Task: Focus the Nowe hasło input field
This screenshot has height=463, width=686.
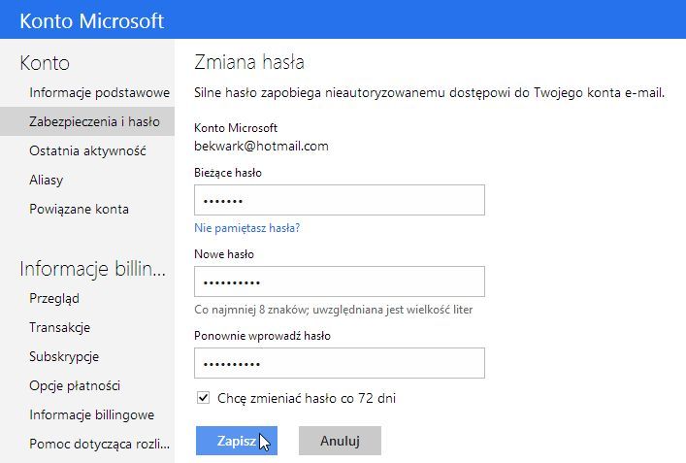Action: tap(340, 282)
